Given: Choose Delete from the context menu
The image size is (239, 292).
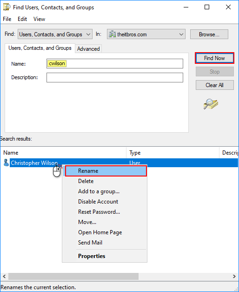Looking at the screenshot, I should coord(105,181).
